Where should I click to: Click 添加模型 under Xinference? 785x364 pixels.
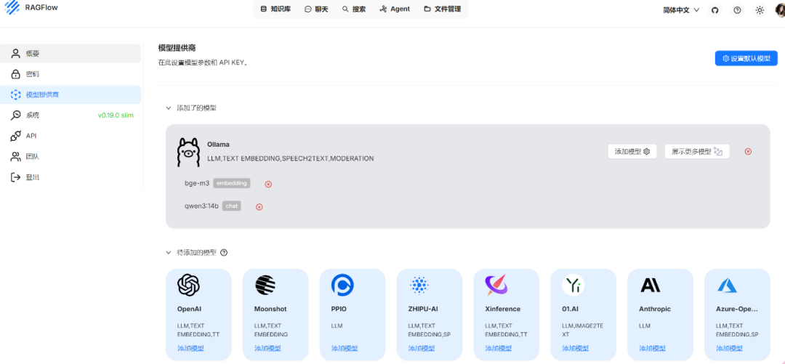tap(498, 348)
